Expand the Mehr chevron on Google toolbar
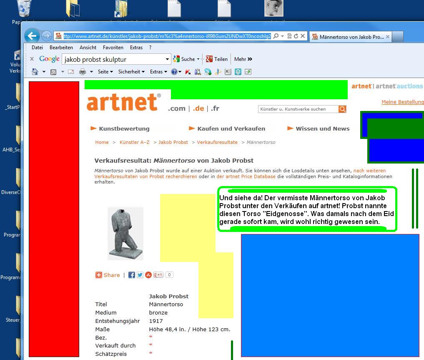424x360 pixels. [250, 59]
